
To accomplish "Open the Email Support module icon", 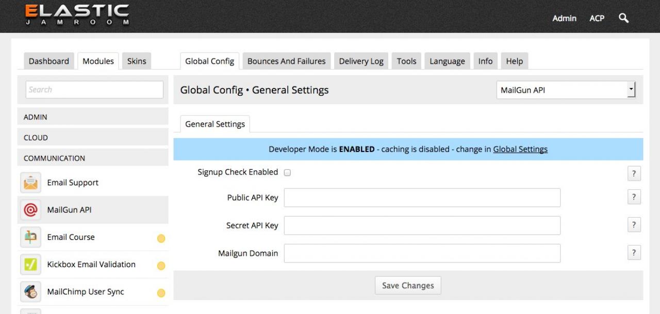I will [30, 183].
